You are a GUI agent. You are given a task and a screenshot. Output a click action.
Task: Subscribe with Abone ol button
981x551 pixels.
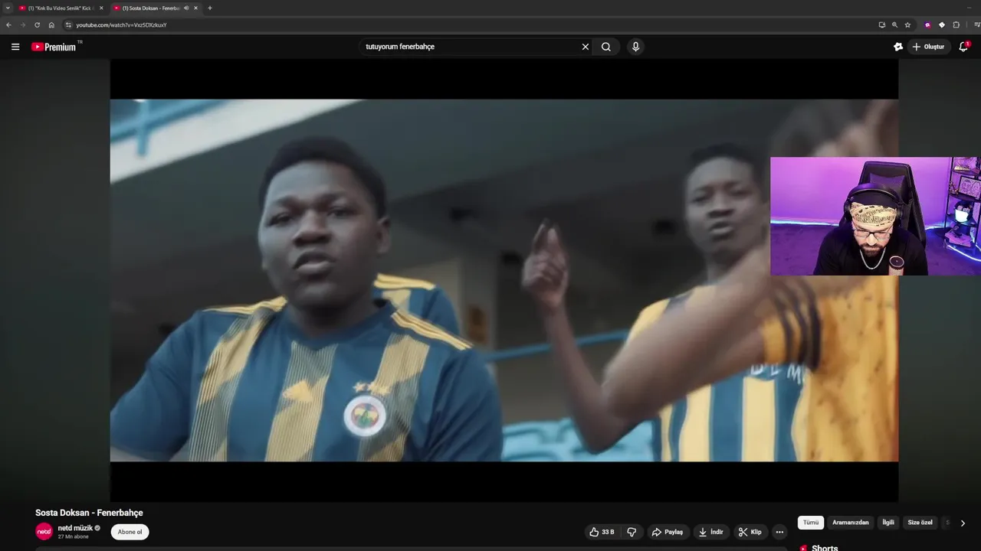pyautogui.click(x=130, y=532)
